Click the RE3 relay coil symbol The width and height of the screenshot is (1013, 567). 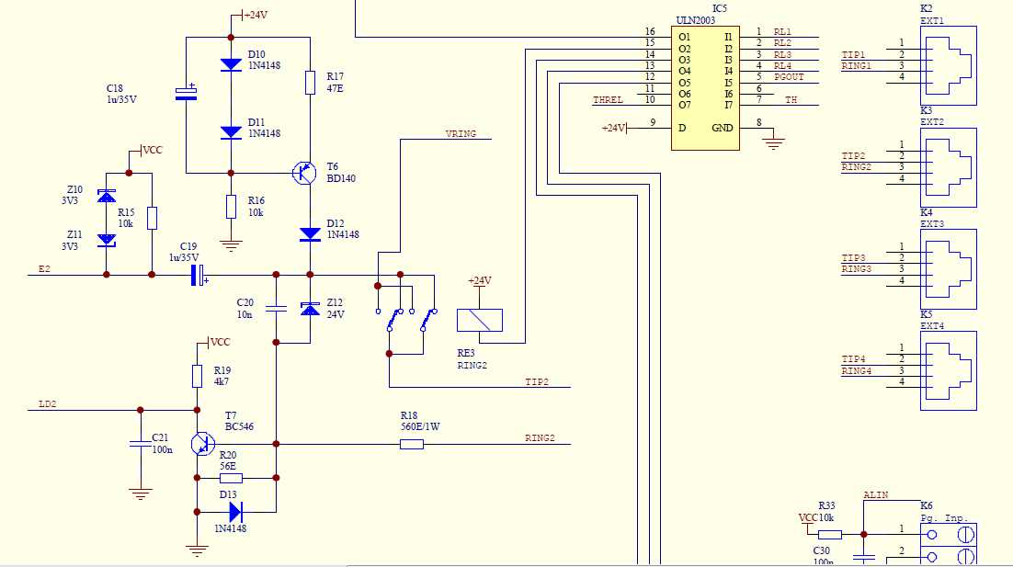479,321
